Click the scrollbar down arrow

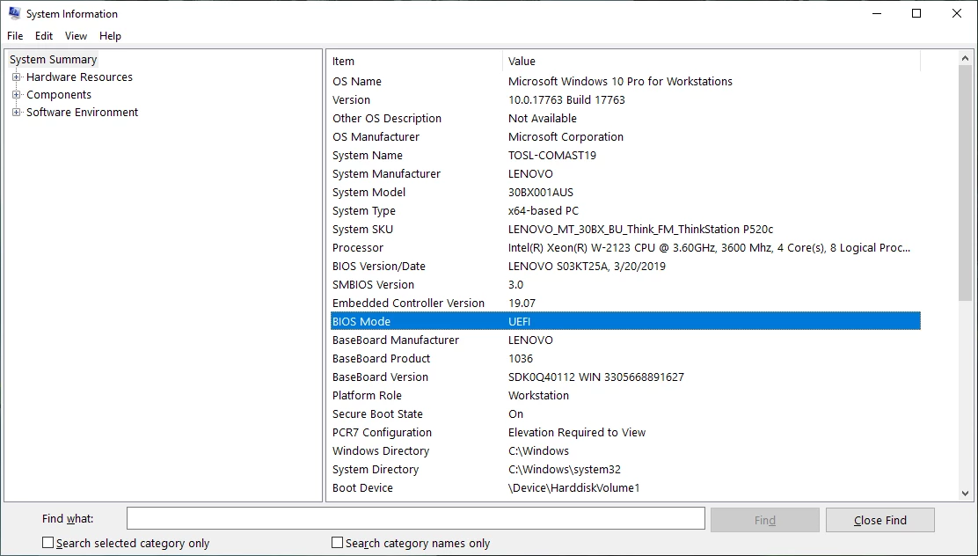tap(965, 493)
